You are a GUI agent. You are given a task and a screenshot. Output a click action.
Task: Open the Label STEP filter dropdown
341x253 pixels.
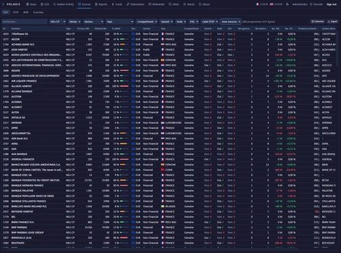[210, 22]
